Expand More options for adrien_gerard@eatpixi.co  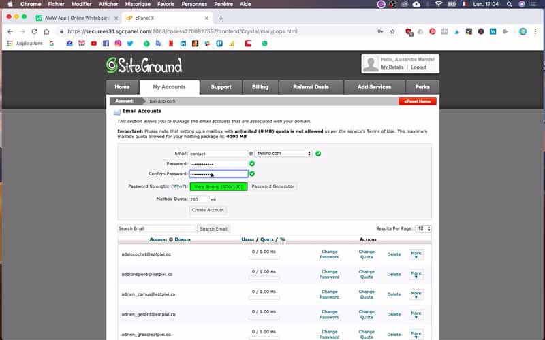click(x=416, y=315)
